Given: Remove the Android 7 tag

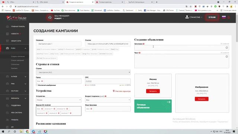Looking at the screenshot, I should [x=70, y=113].
